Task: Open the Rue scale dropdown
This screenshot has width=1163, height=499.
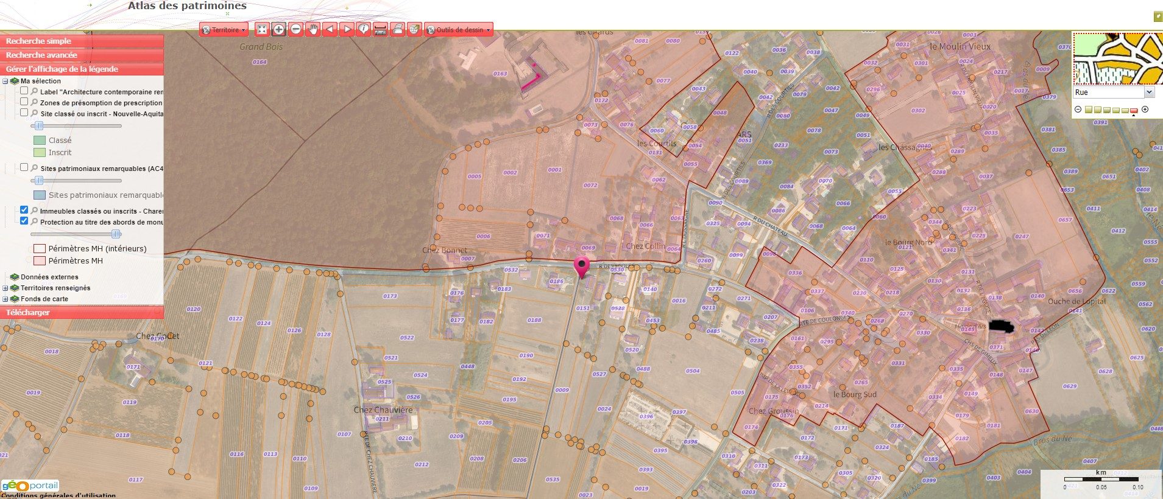Action: 1149,92
